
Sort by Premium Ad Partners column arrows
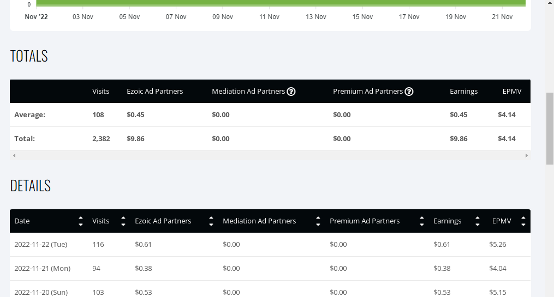(x=421, y=221)
